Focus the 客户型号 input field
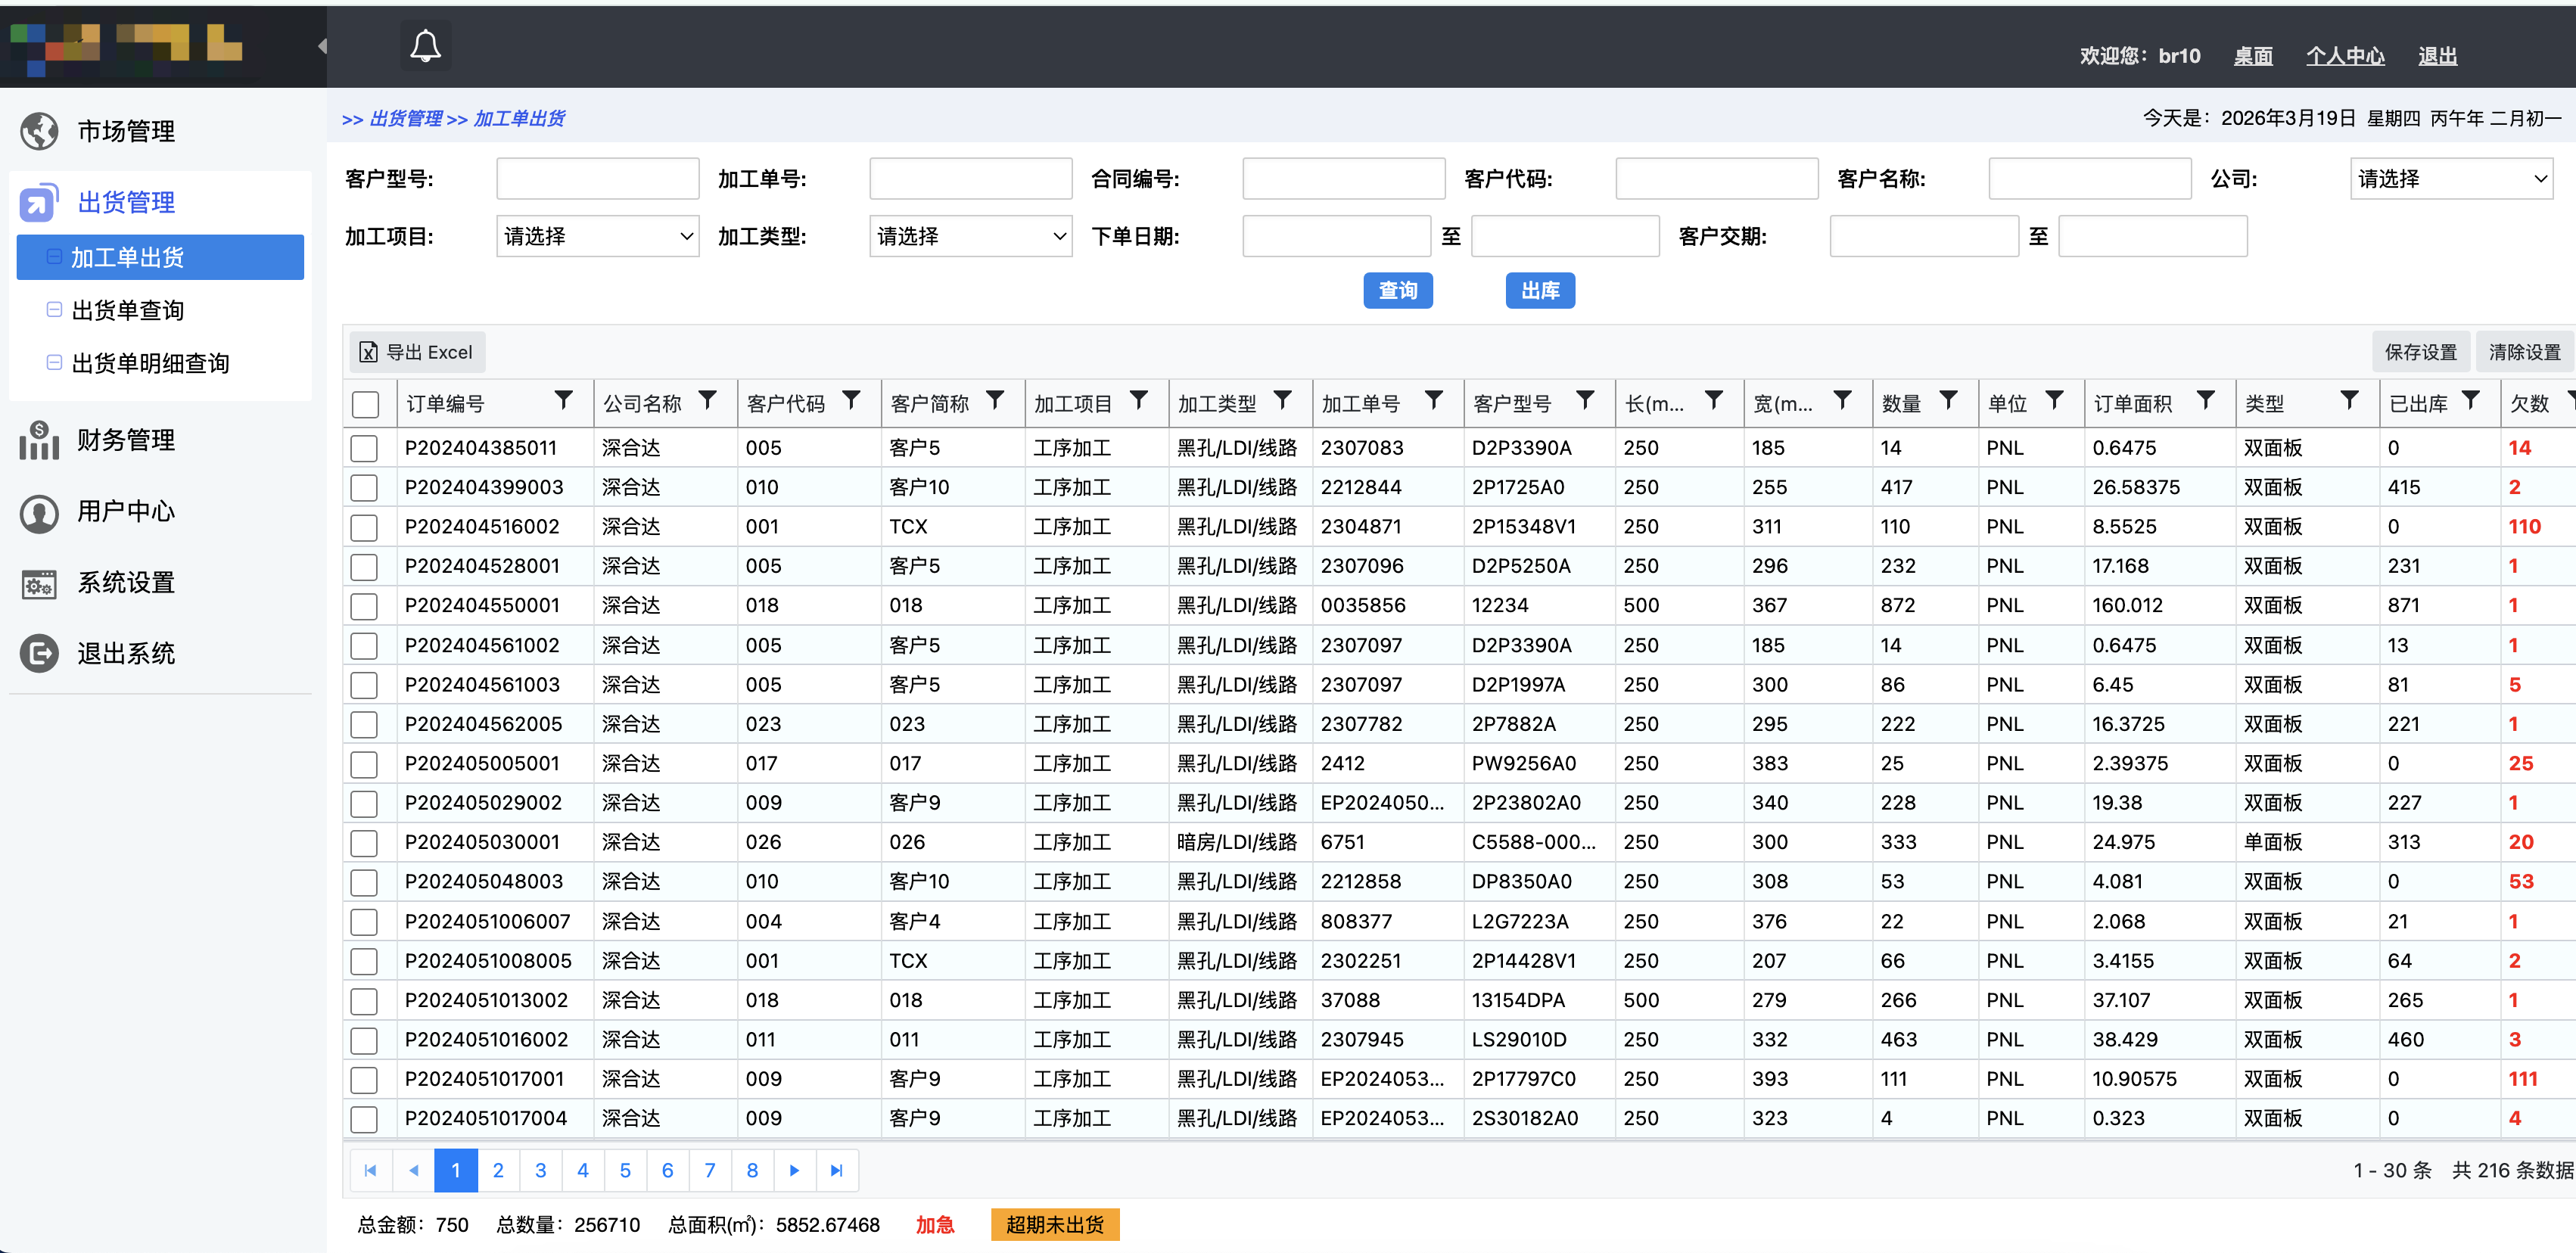This screenshot has height=1253, width=2576. tap(597, 179)
